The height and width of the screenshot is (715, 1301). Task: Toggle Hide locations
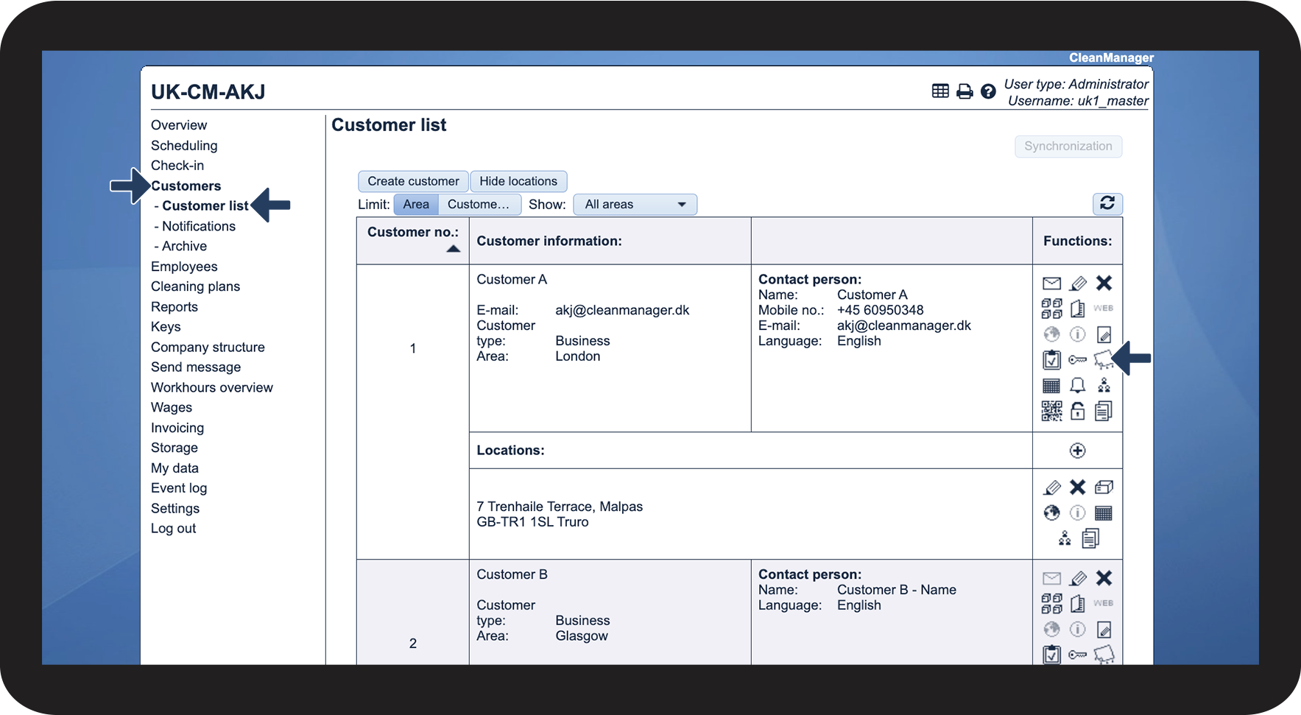point(518,181)
